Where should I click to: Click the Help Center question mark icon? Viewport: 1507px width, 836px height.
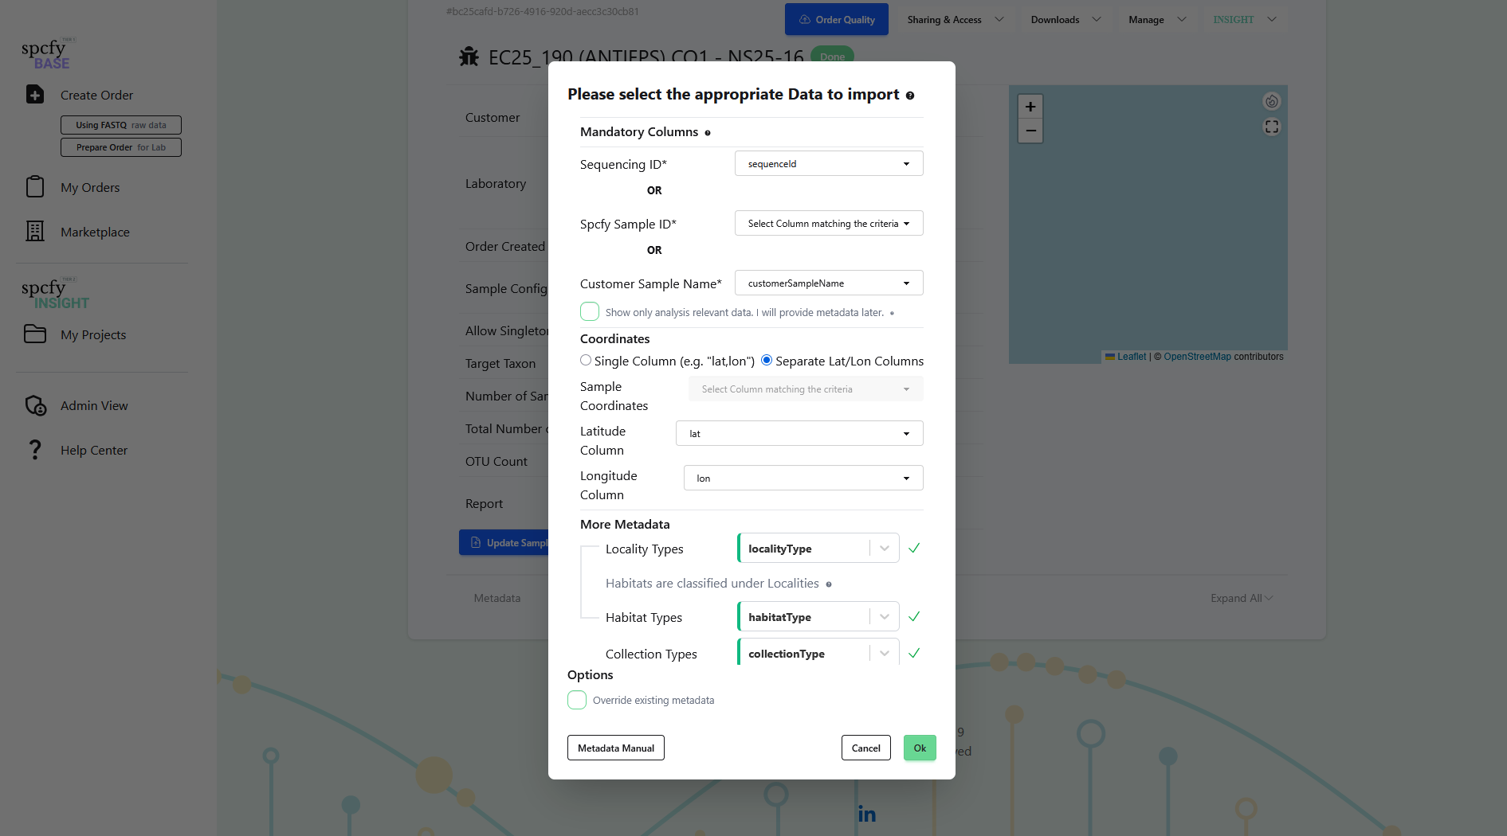click(35, 450)
